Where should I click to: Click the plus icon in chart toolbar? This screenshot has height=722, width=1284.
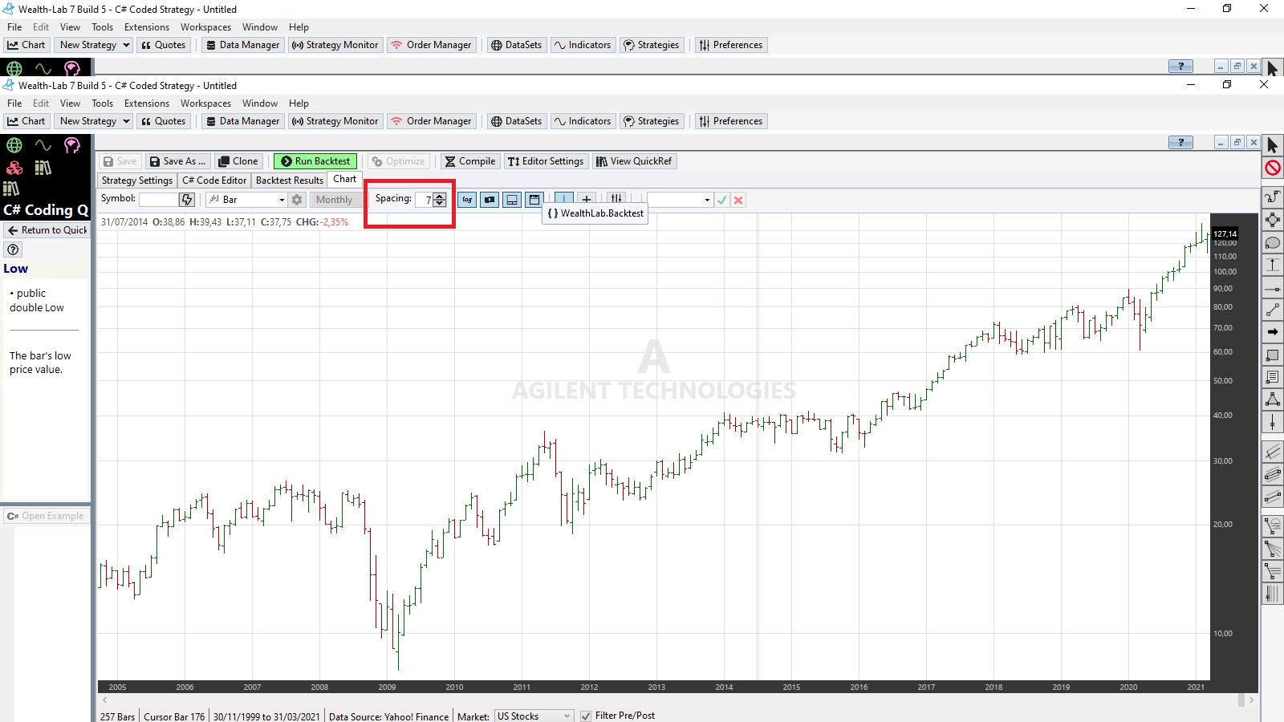(x=587, y=200)
